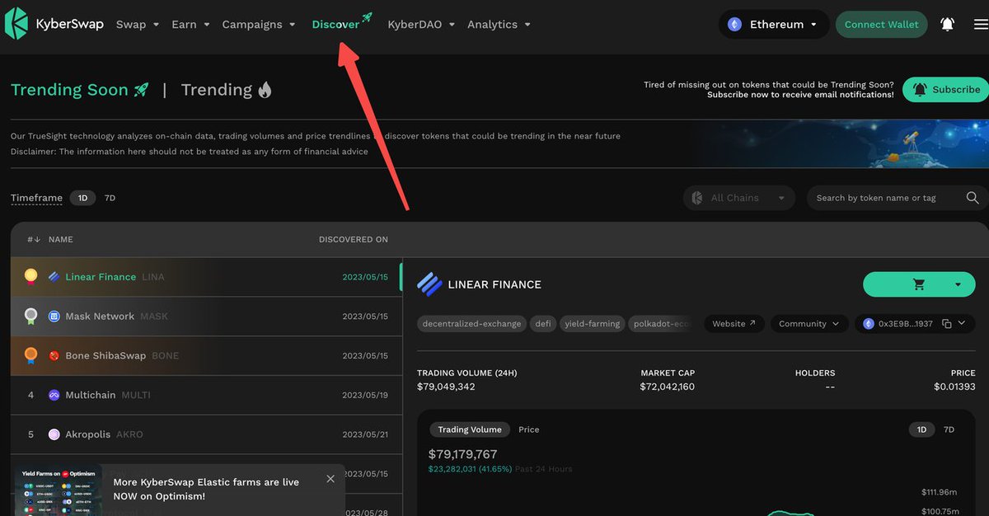Select the Mask Network MASK row
Screen dimensions: 989x516
(207, 317)
